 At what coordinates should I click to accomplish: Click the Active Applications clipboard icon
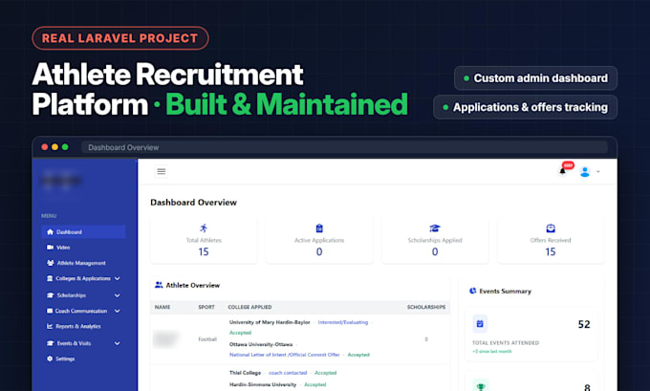coord(319,228)
